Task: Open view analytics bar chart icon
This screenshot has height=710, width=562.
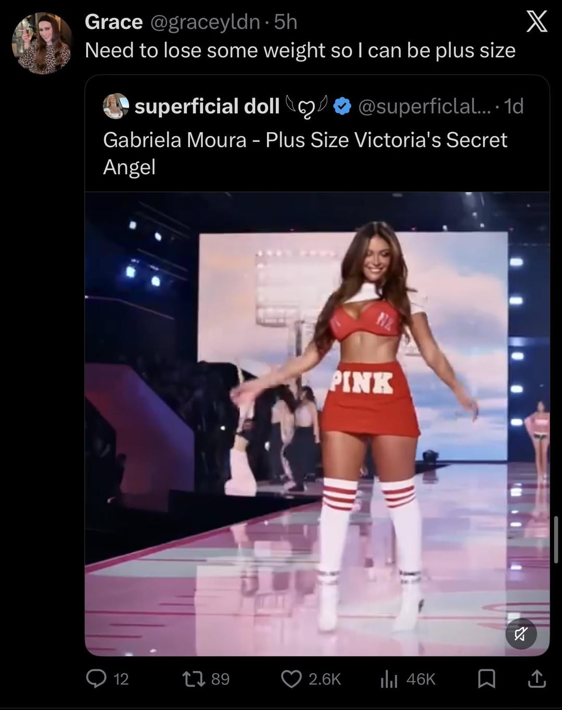Action: (389, 678)
